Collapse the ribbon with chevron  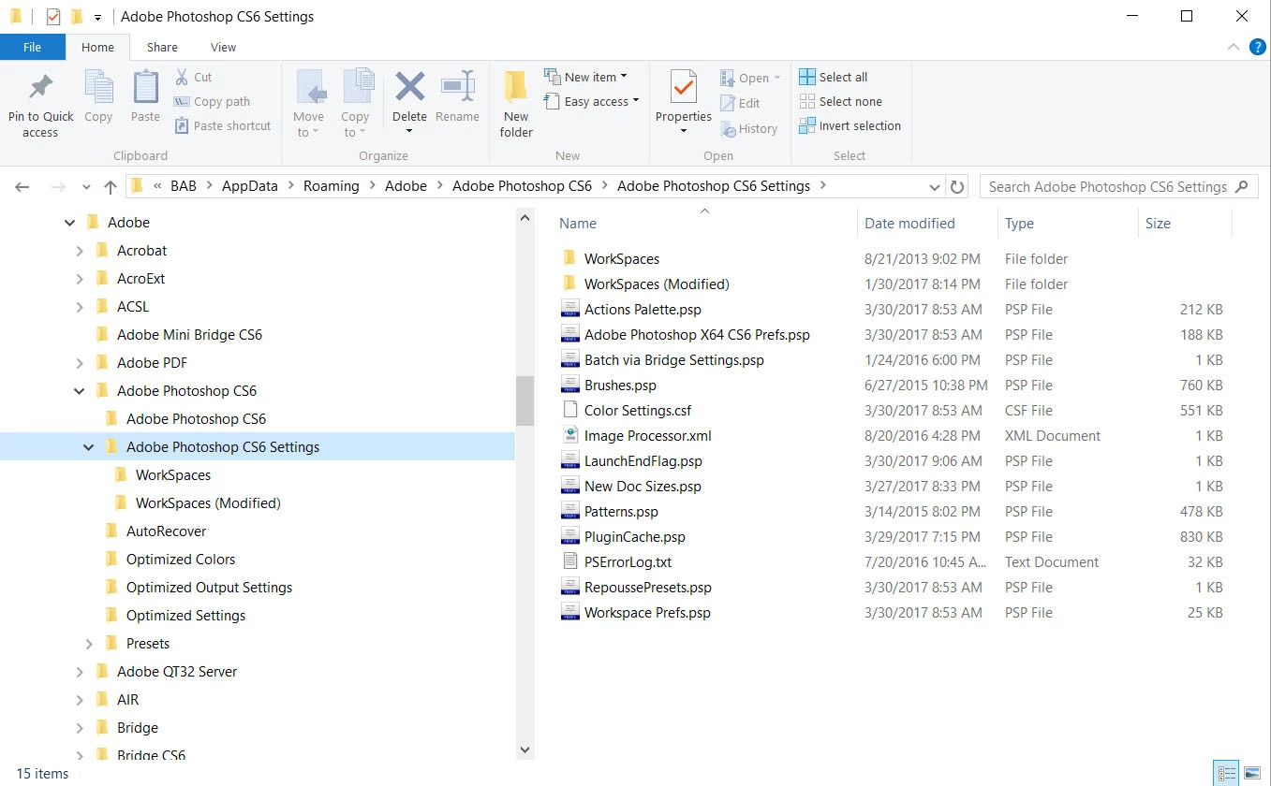(1234, 46)
